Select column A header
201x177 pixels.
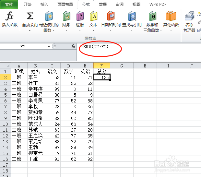(x=19, y=65)
